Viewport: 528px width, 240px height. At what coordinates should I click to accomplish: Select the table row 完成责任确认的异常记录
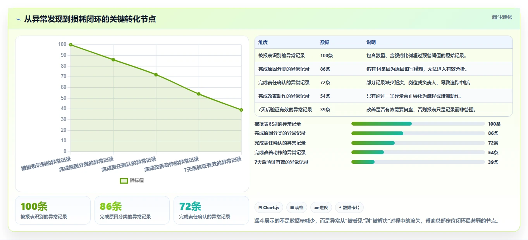[384, 83]
